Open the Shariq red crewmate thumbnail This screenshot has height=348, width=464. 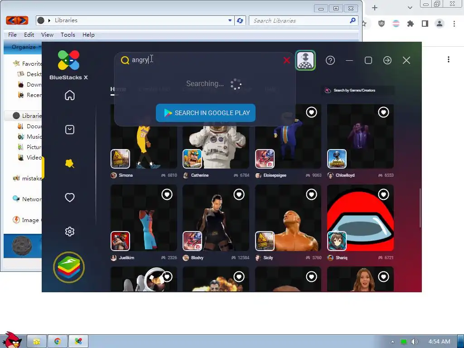(360, 218)
